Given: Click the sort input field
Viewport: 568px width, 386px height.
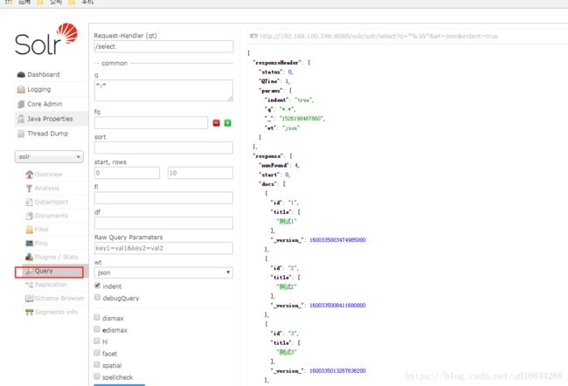Looking at the screenshot, I should [x=163, y=148].
